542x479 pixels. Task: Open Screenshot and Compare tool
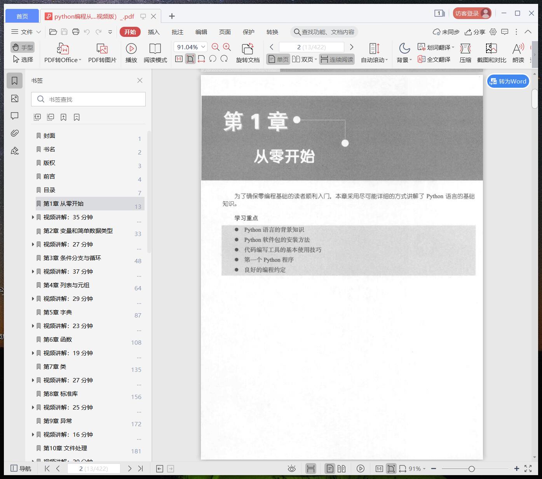tap(491, 53)
